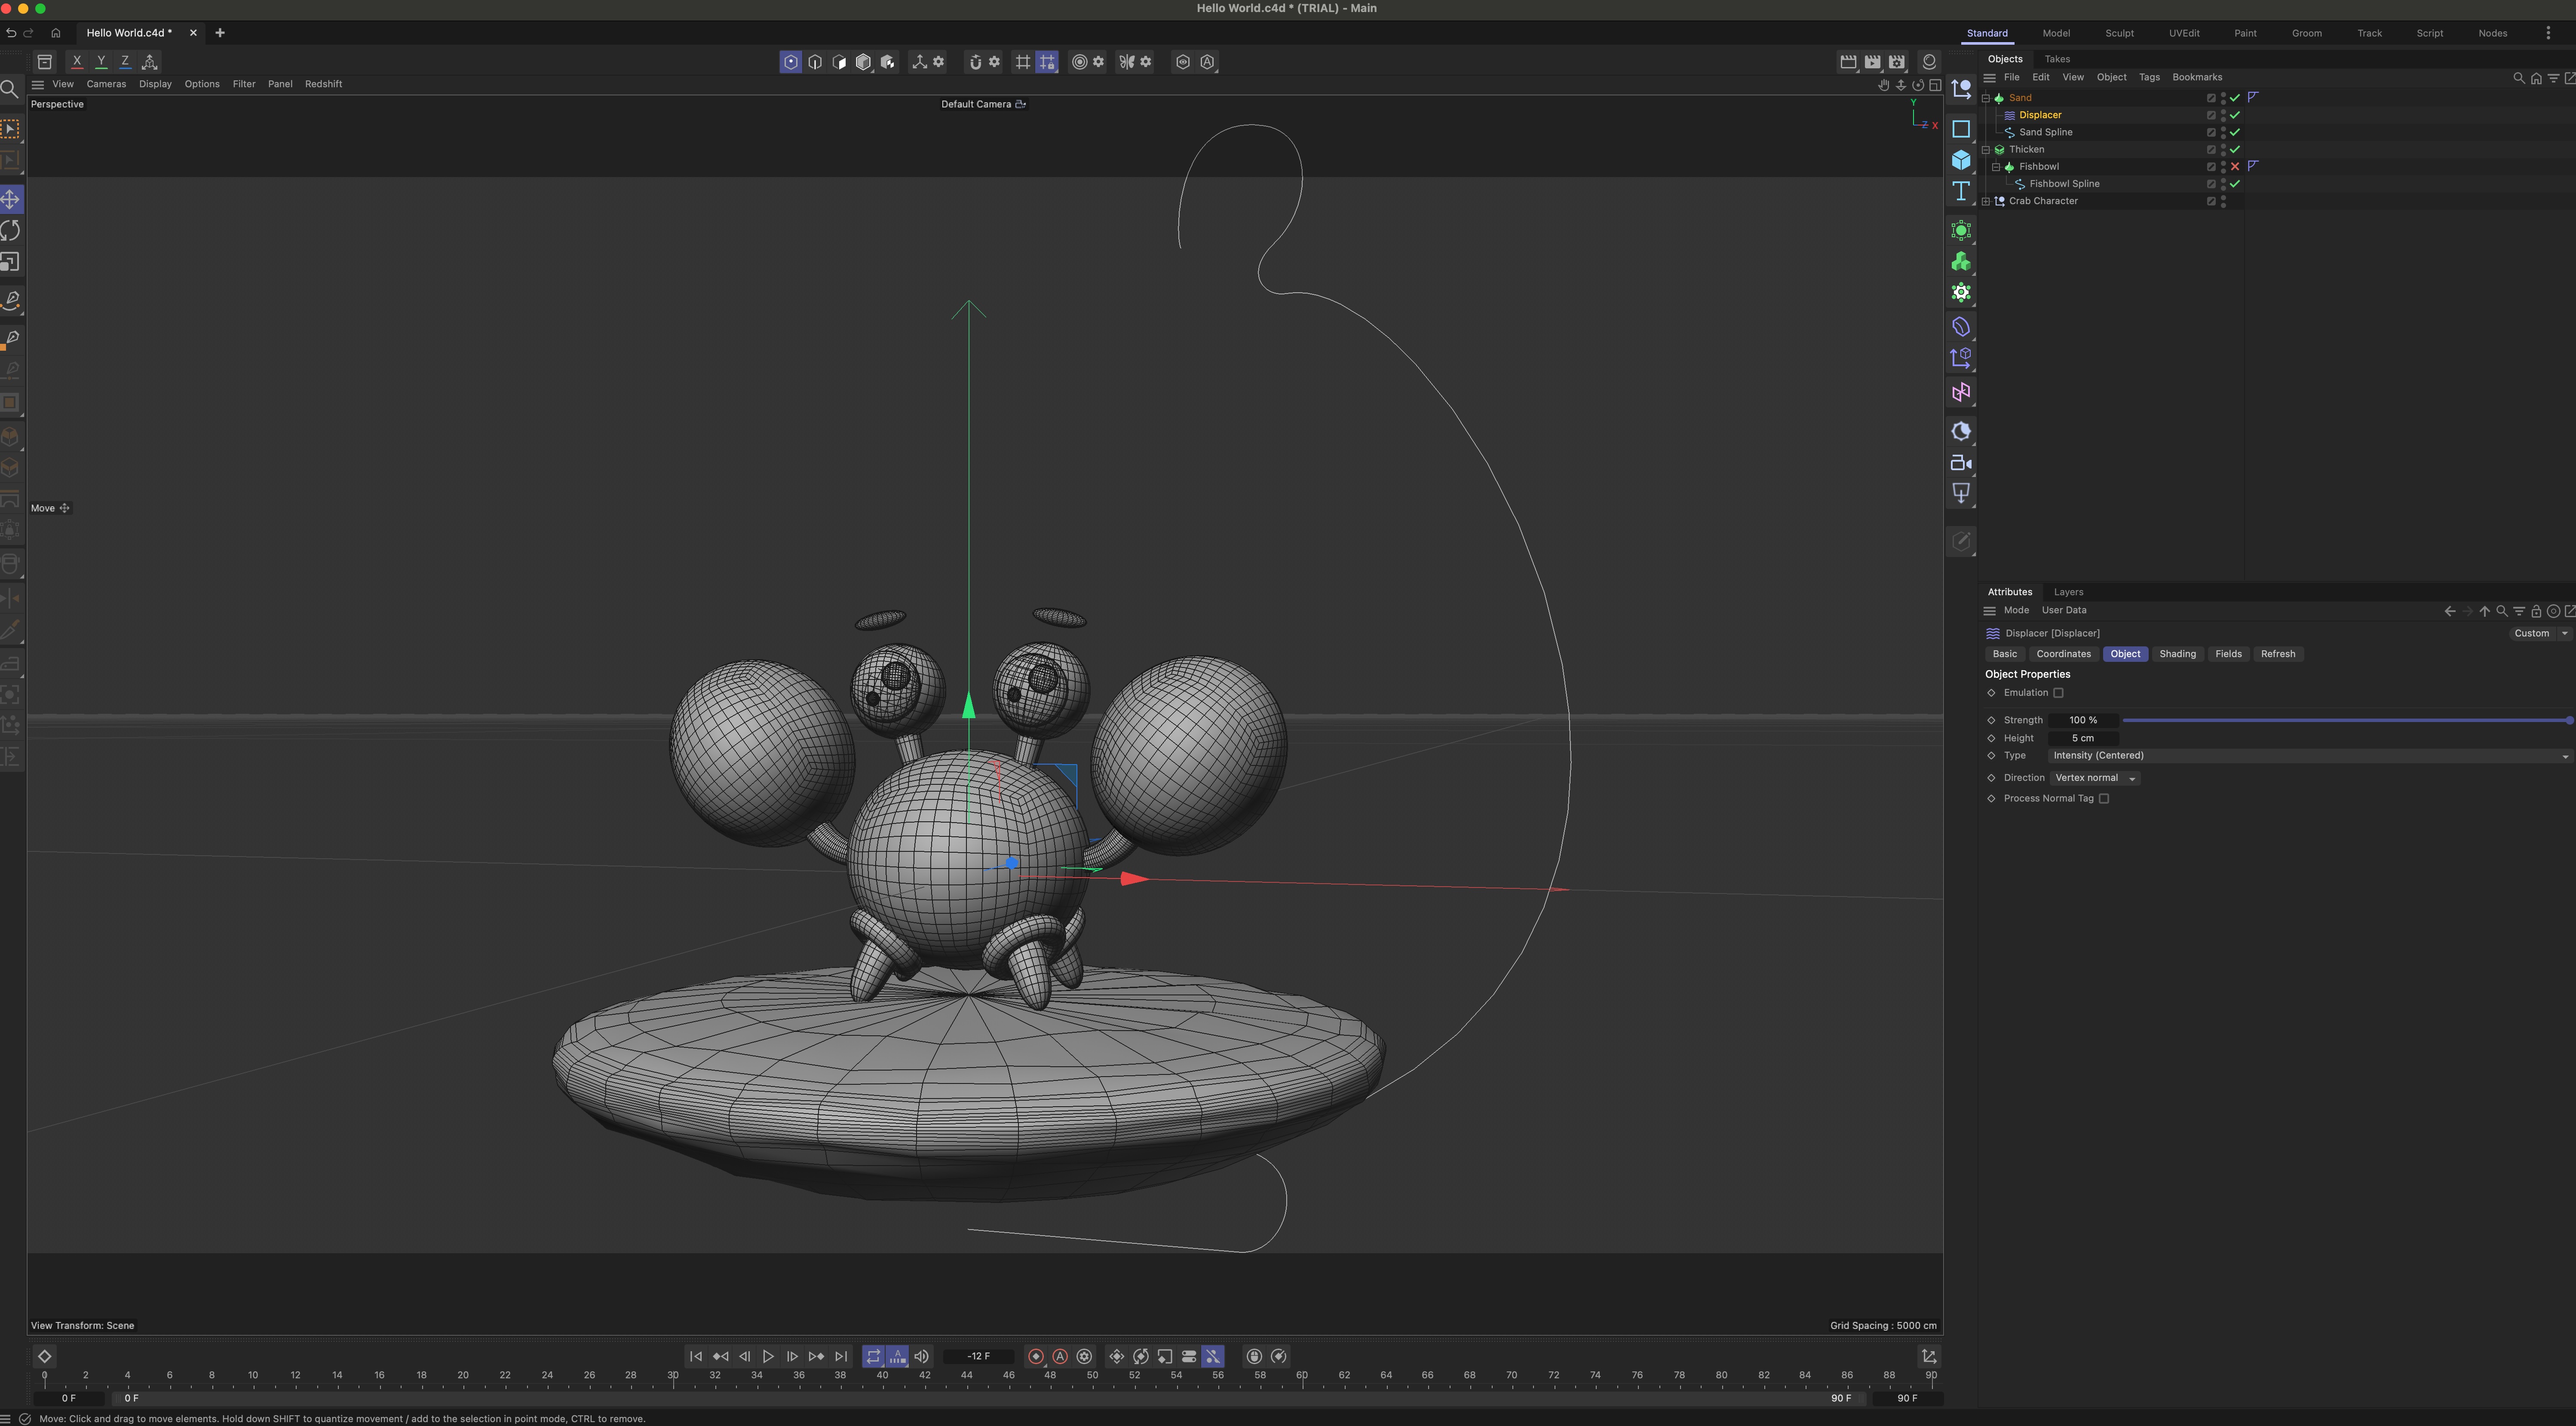
Task: Open the Shading tab for Displacer
Action: (2177, 654)
